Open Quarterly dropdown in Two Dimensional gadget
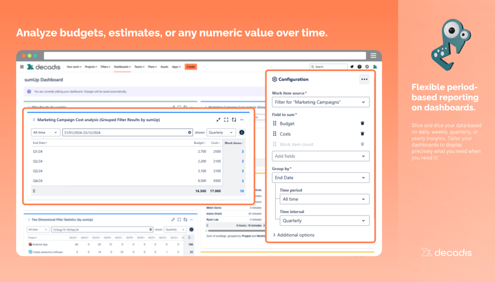The width and height of the screenshot is (495, 282). (175, 229)
